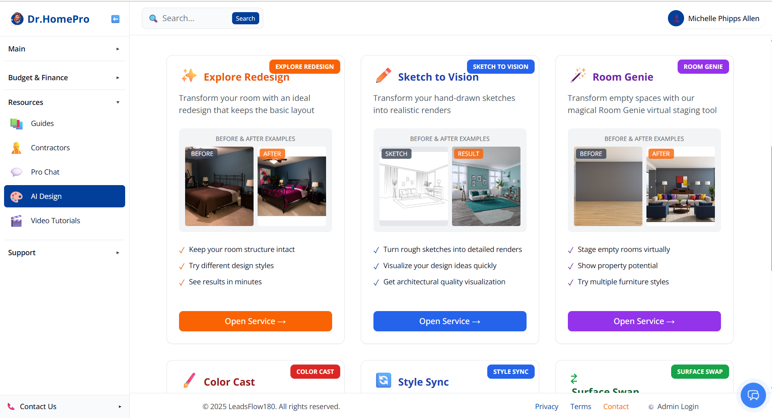Open the Admin Login link

pyautogui.click(x=677, y=407)
